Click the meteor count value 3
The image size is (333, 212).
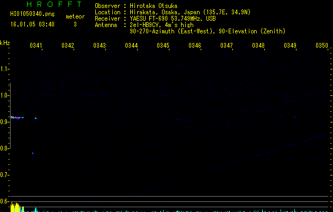pos(75,24)
